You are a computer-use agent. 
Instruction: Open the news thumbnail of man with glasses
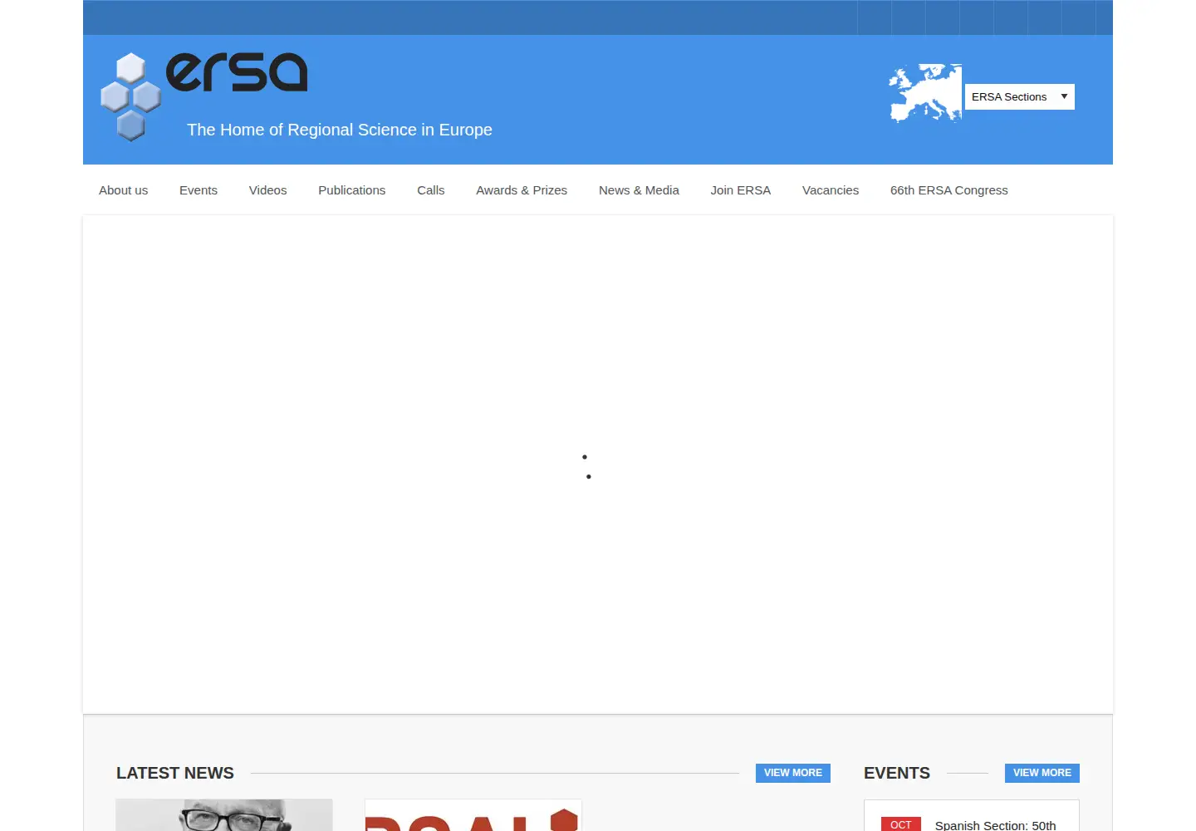(224, 815)
